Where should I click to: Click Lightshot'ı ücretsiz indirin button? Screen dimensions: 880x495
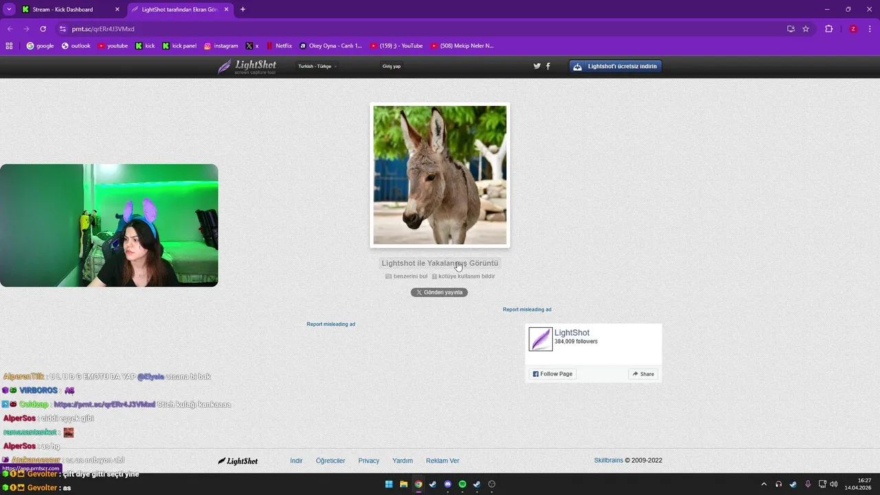615,67
